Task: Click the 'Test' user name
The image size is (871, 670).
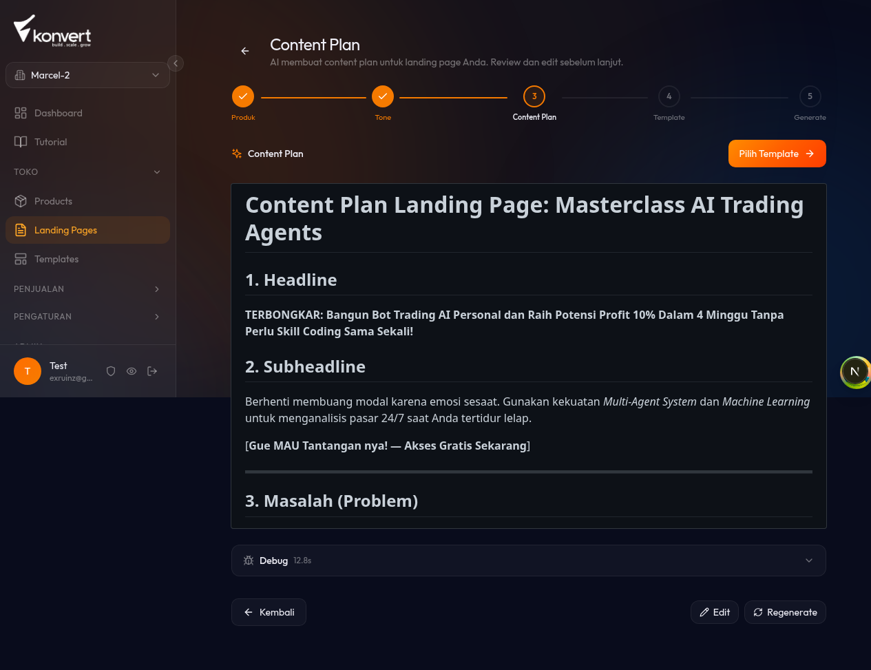Action: click(59, 366)
